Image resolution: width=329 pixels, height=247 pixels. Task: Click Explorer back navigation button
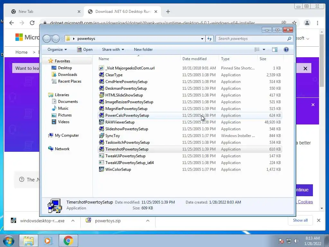pyautogui.click(x=47, y=39)
